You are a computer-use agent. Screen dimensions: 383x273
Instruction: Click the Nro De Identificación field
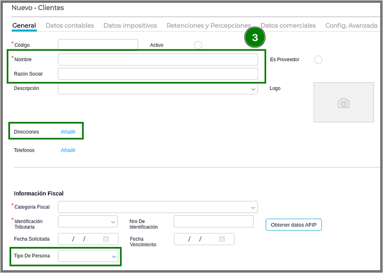(213, 222)
